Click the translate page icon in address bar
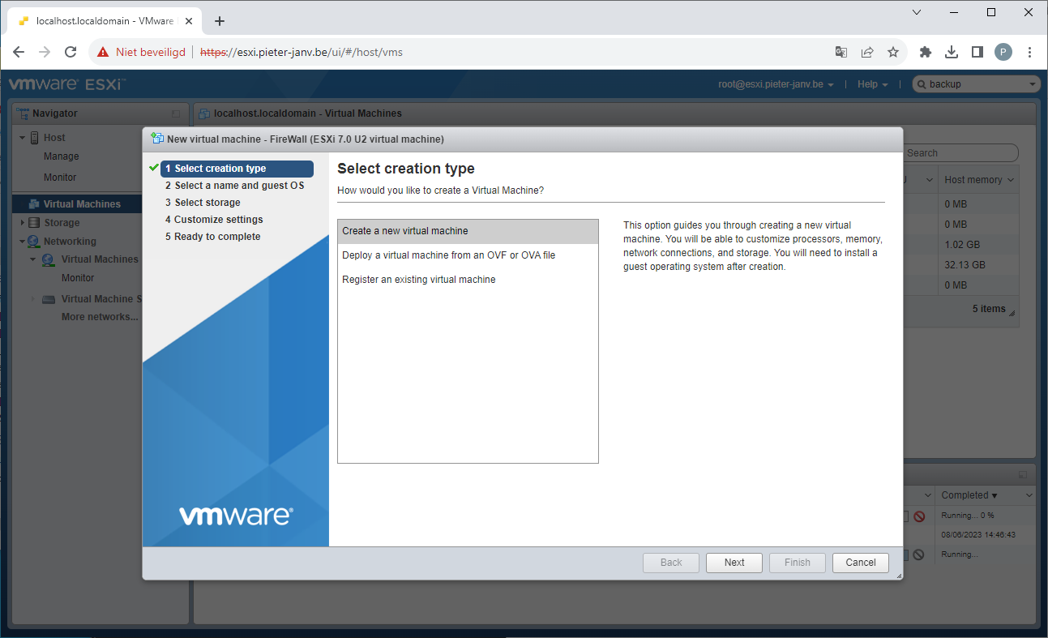 pyautogui.click(x=841, y=52)
